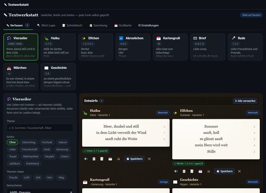Choose the Haiku form card

[x=58, y=47]
